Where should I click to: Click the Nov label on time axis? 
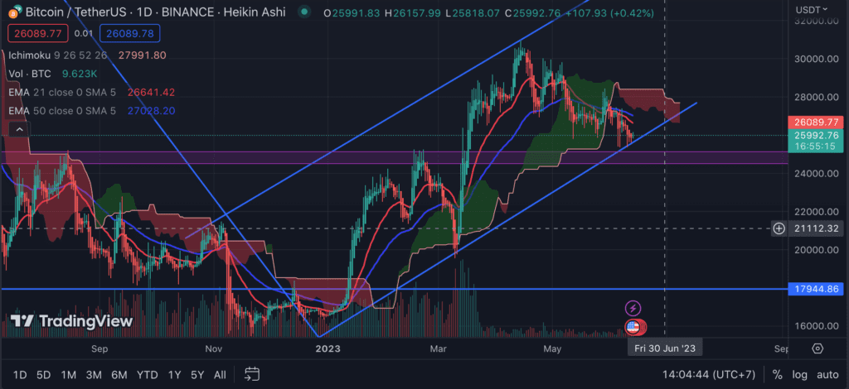click(215, 349)
